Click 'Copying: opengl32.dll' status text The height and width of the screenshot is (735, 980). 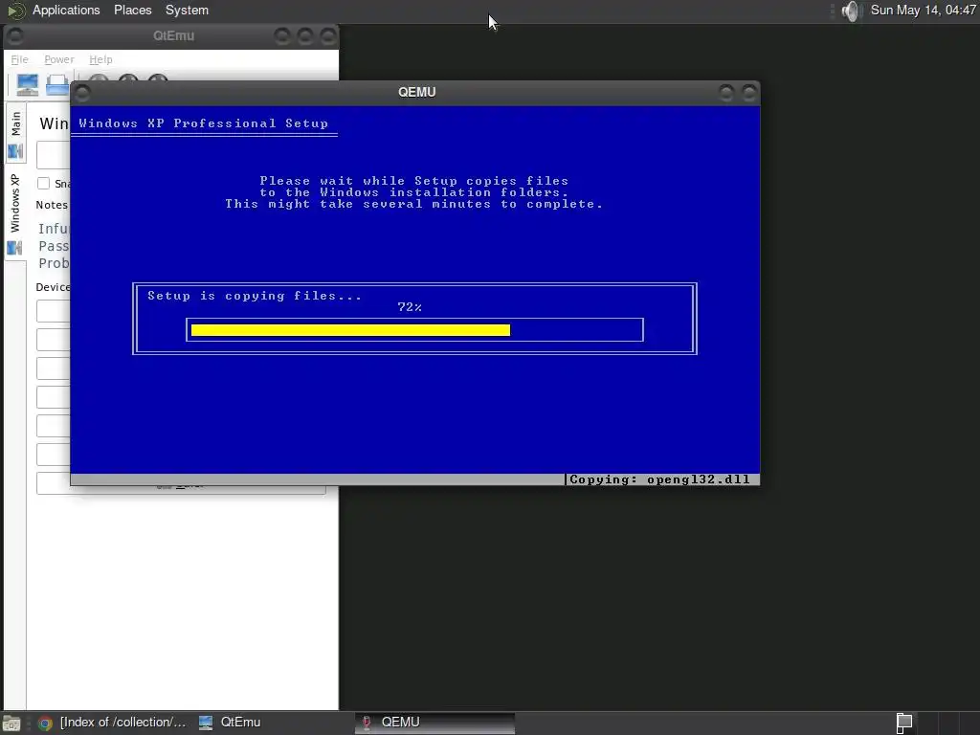point(659,479)
